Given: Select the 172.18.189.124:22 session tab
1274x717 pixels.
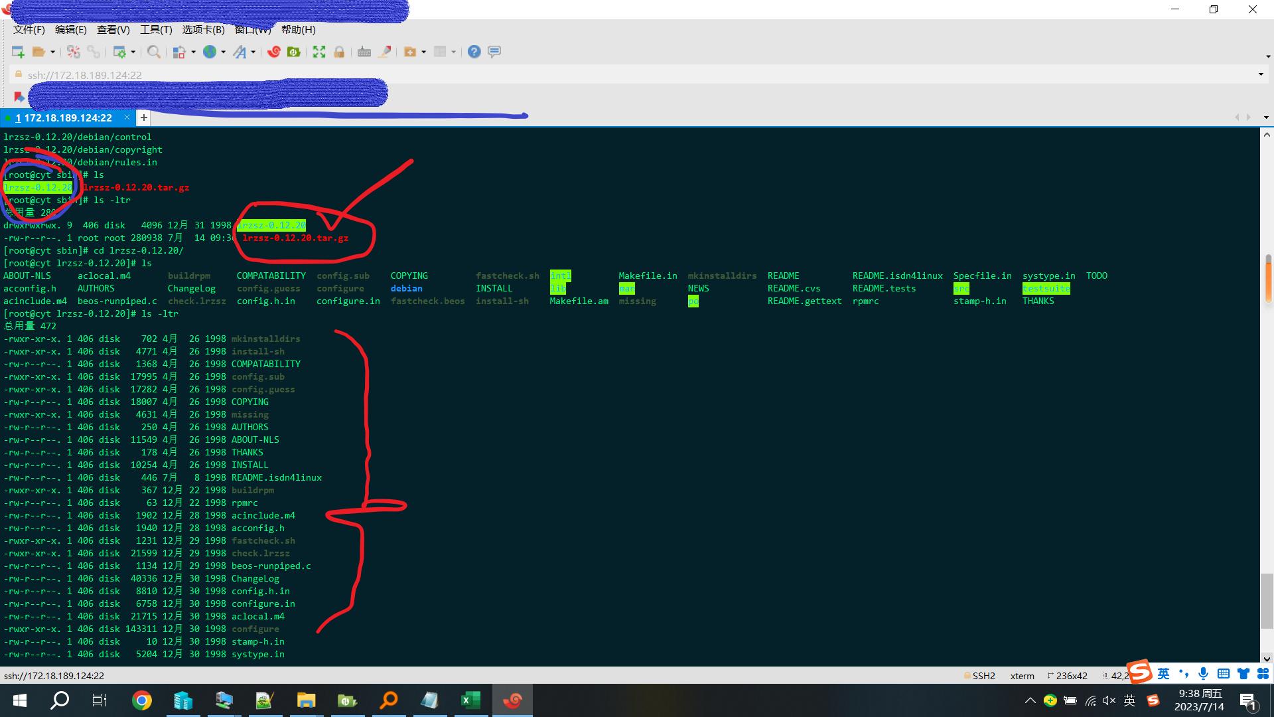Looking at the screenshot, I should [66, 118].
